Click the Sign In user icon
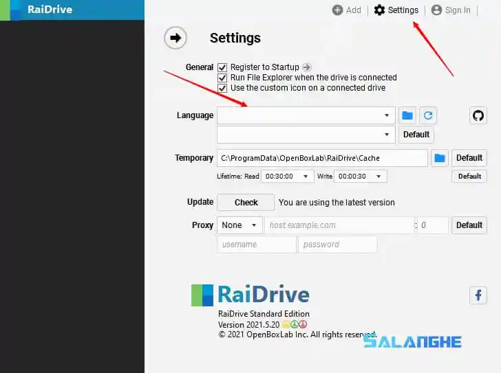 pos(436,10)
